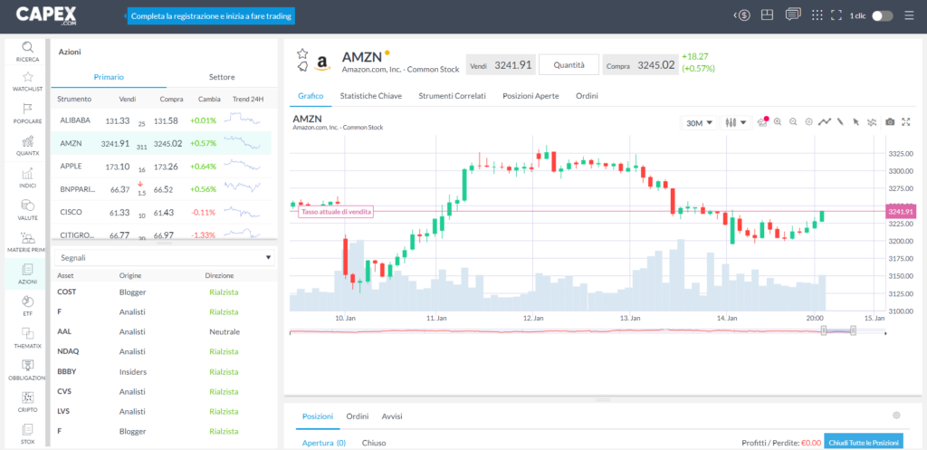Open the nine-dot apps grid
The height and width of the screenshot is (450, 927).
(x=817, y=15)
